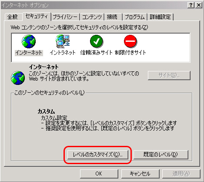Click the question mark help button in title bar

pos(191,5)
